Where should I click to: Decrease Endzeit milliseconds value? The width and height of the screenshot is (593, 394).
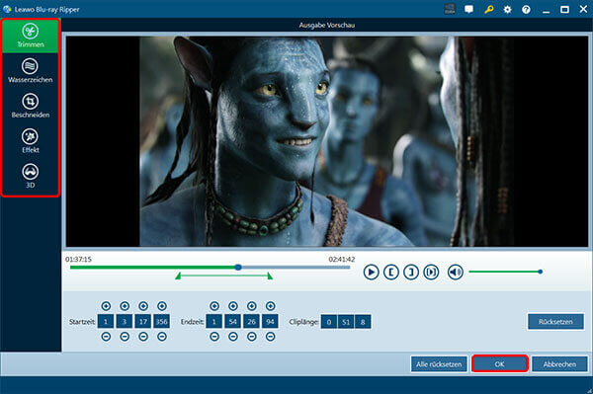tap(270, 337)
